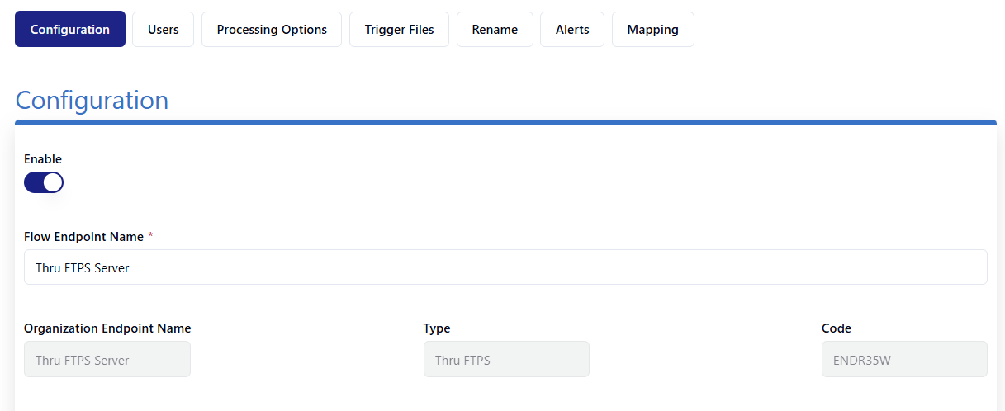Click the Flow Endpoint Name label

[83, 237]
